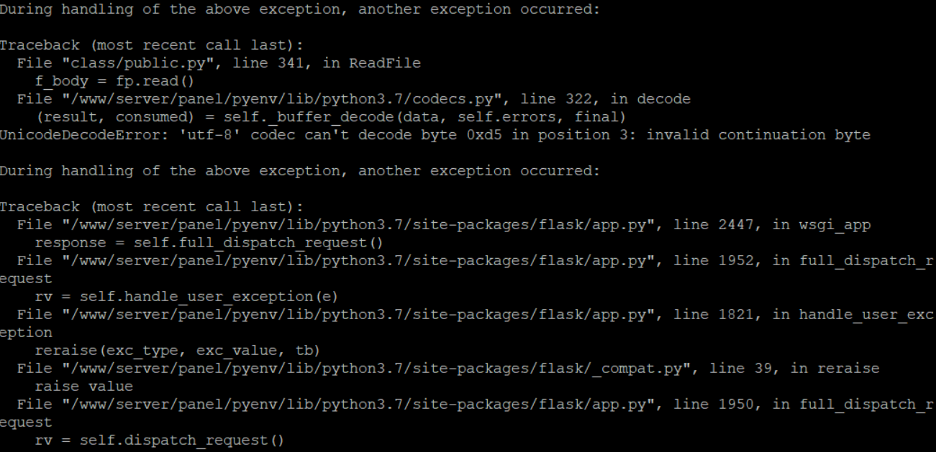Click the ReadFile function name
This screenshot has height=452, width=936.
point(385,63)
